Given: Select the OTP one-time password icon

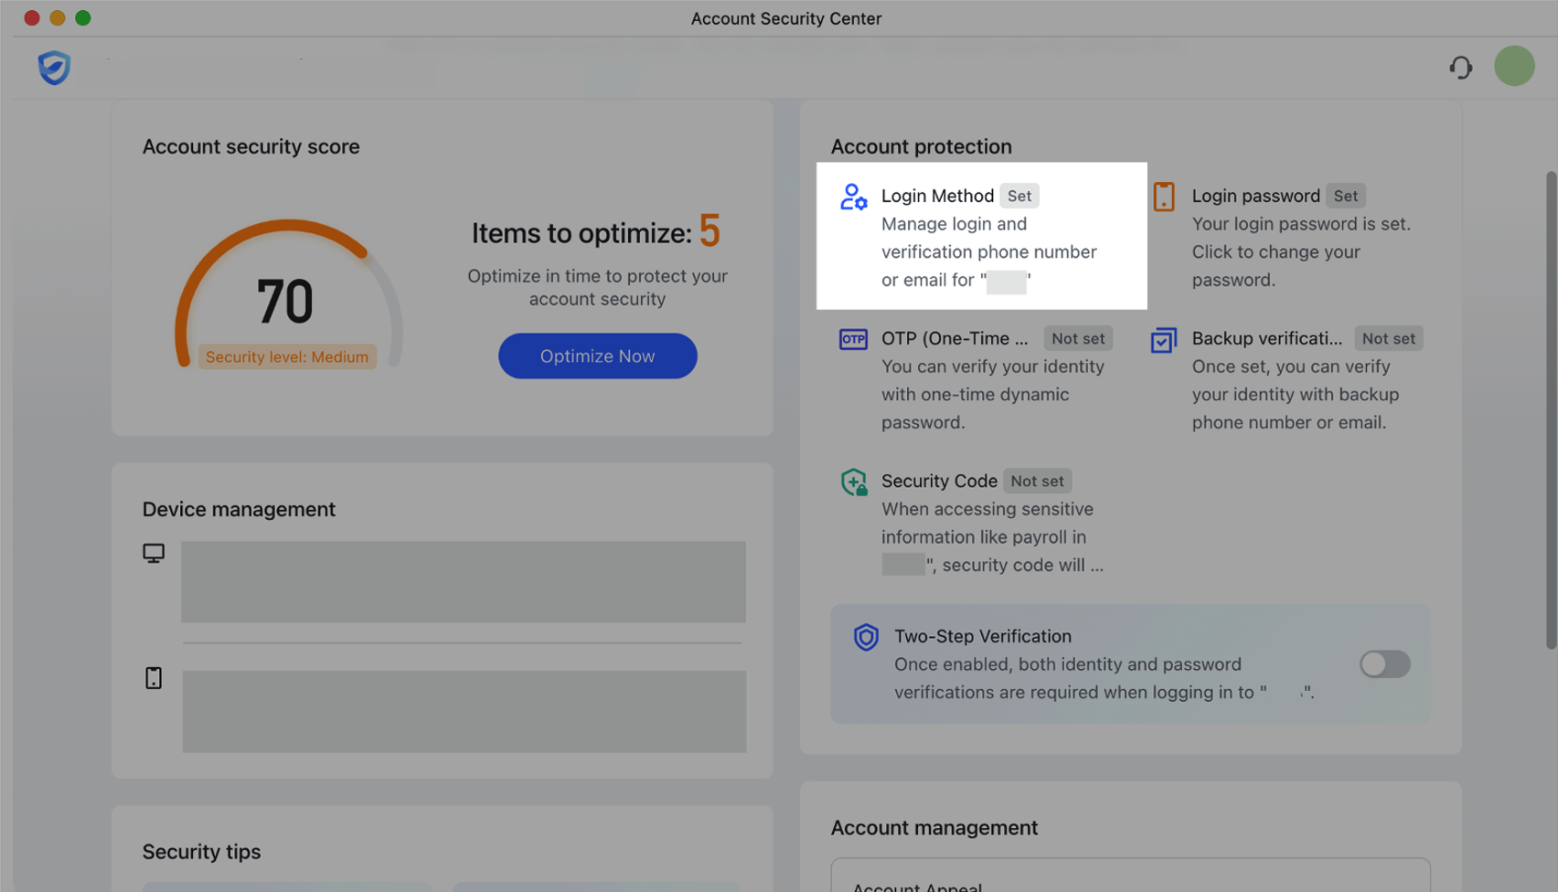Looking at the screenshot, I should [x=852, y=338].
